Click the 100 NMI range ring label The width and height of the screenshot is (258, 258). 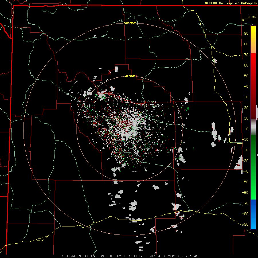click(x=130, y=23)
